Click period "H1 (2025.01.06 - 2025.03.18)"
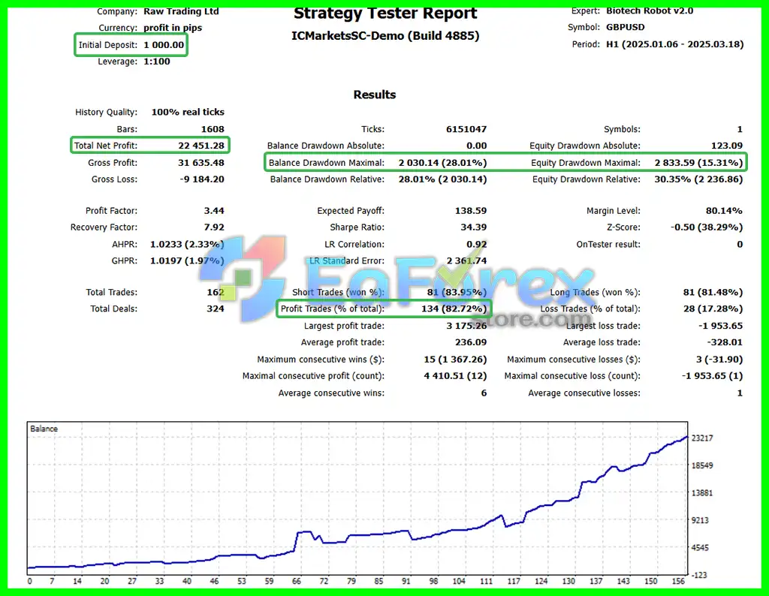Image resolution: width=769 pixels, height=596 pixels. click(675, 44)
